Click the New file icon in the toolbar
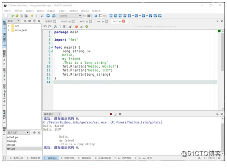 click(6, 16)
